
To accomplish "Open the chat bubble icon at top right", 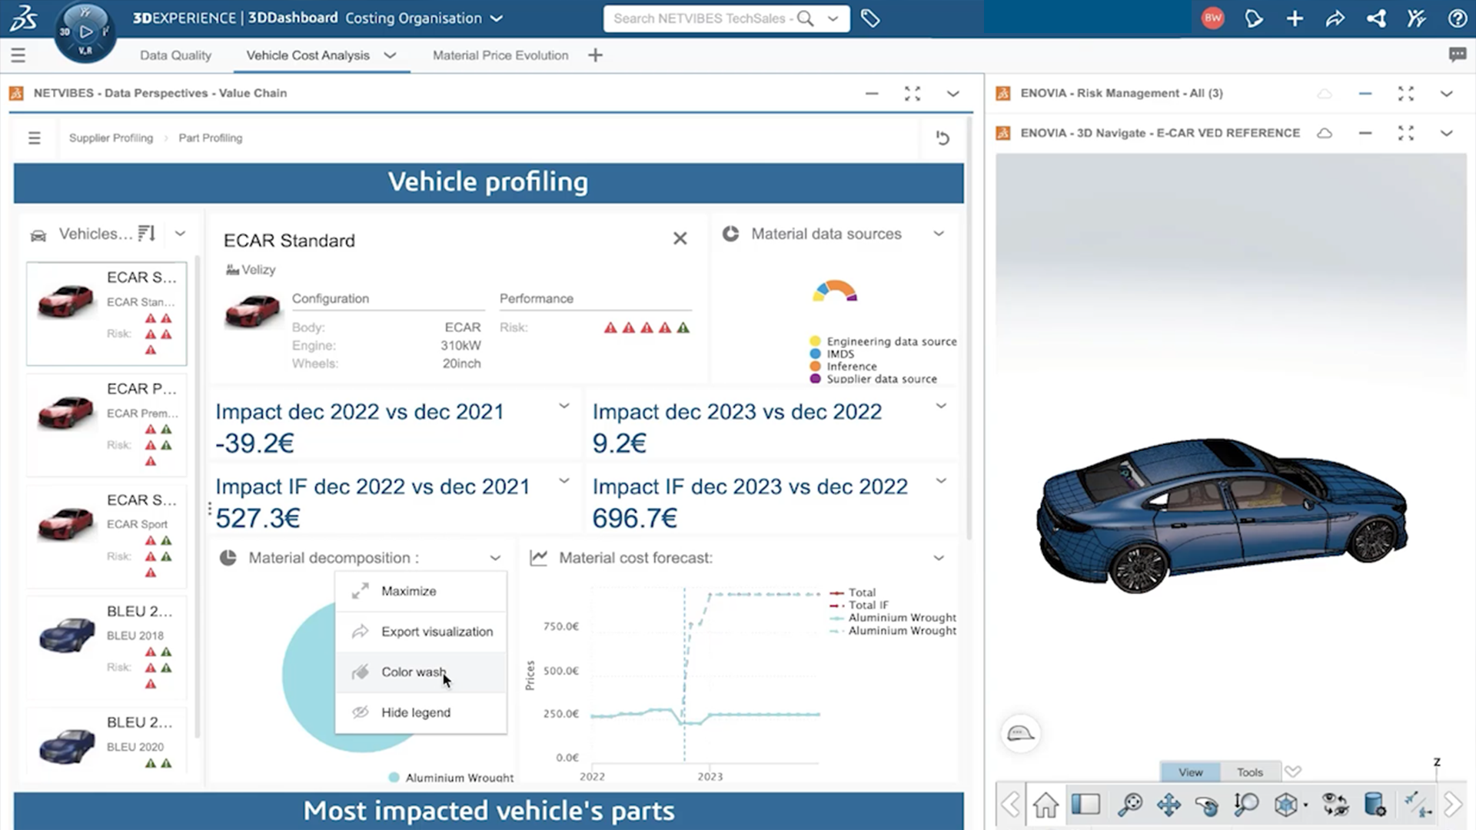I will [1456, 55].
